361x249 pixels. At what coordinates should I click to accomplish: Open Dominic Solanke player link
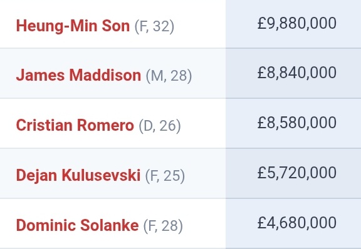[x=77, y=225]
